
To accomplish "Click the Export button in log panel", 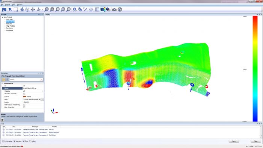I will 234,141.
